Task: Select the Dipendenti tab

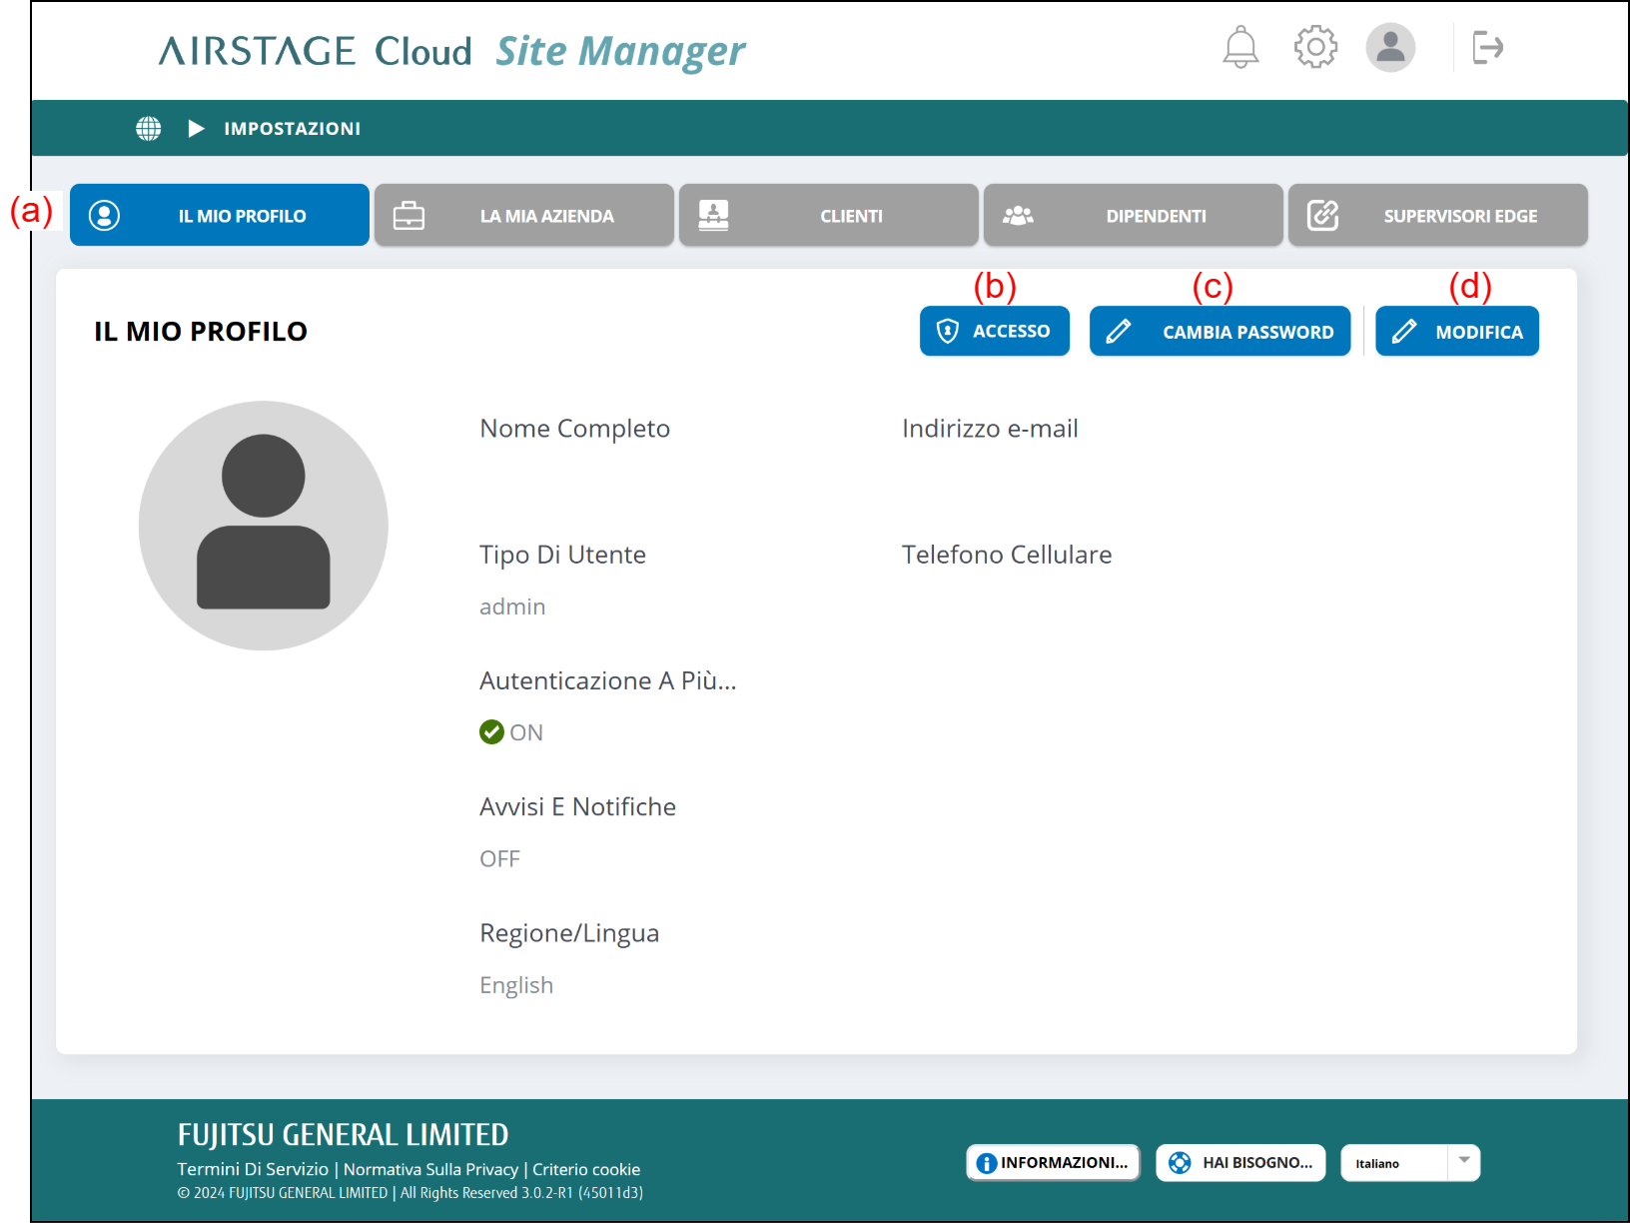Action: point(1134,216)
